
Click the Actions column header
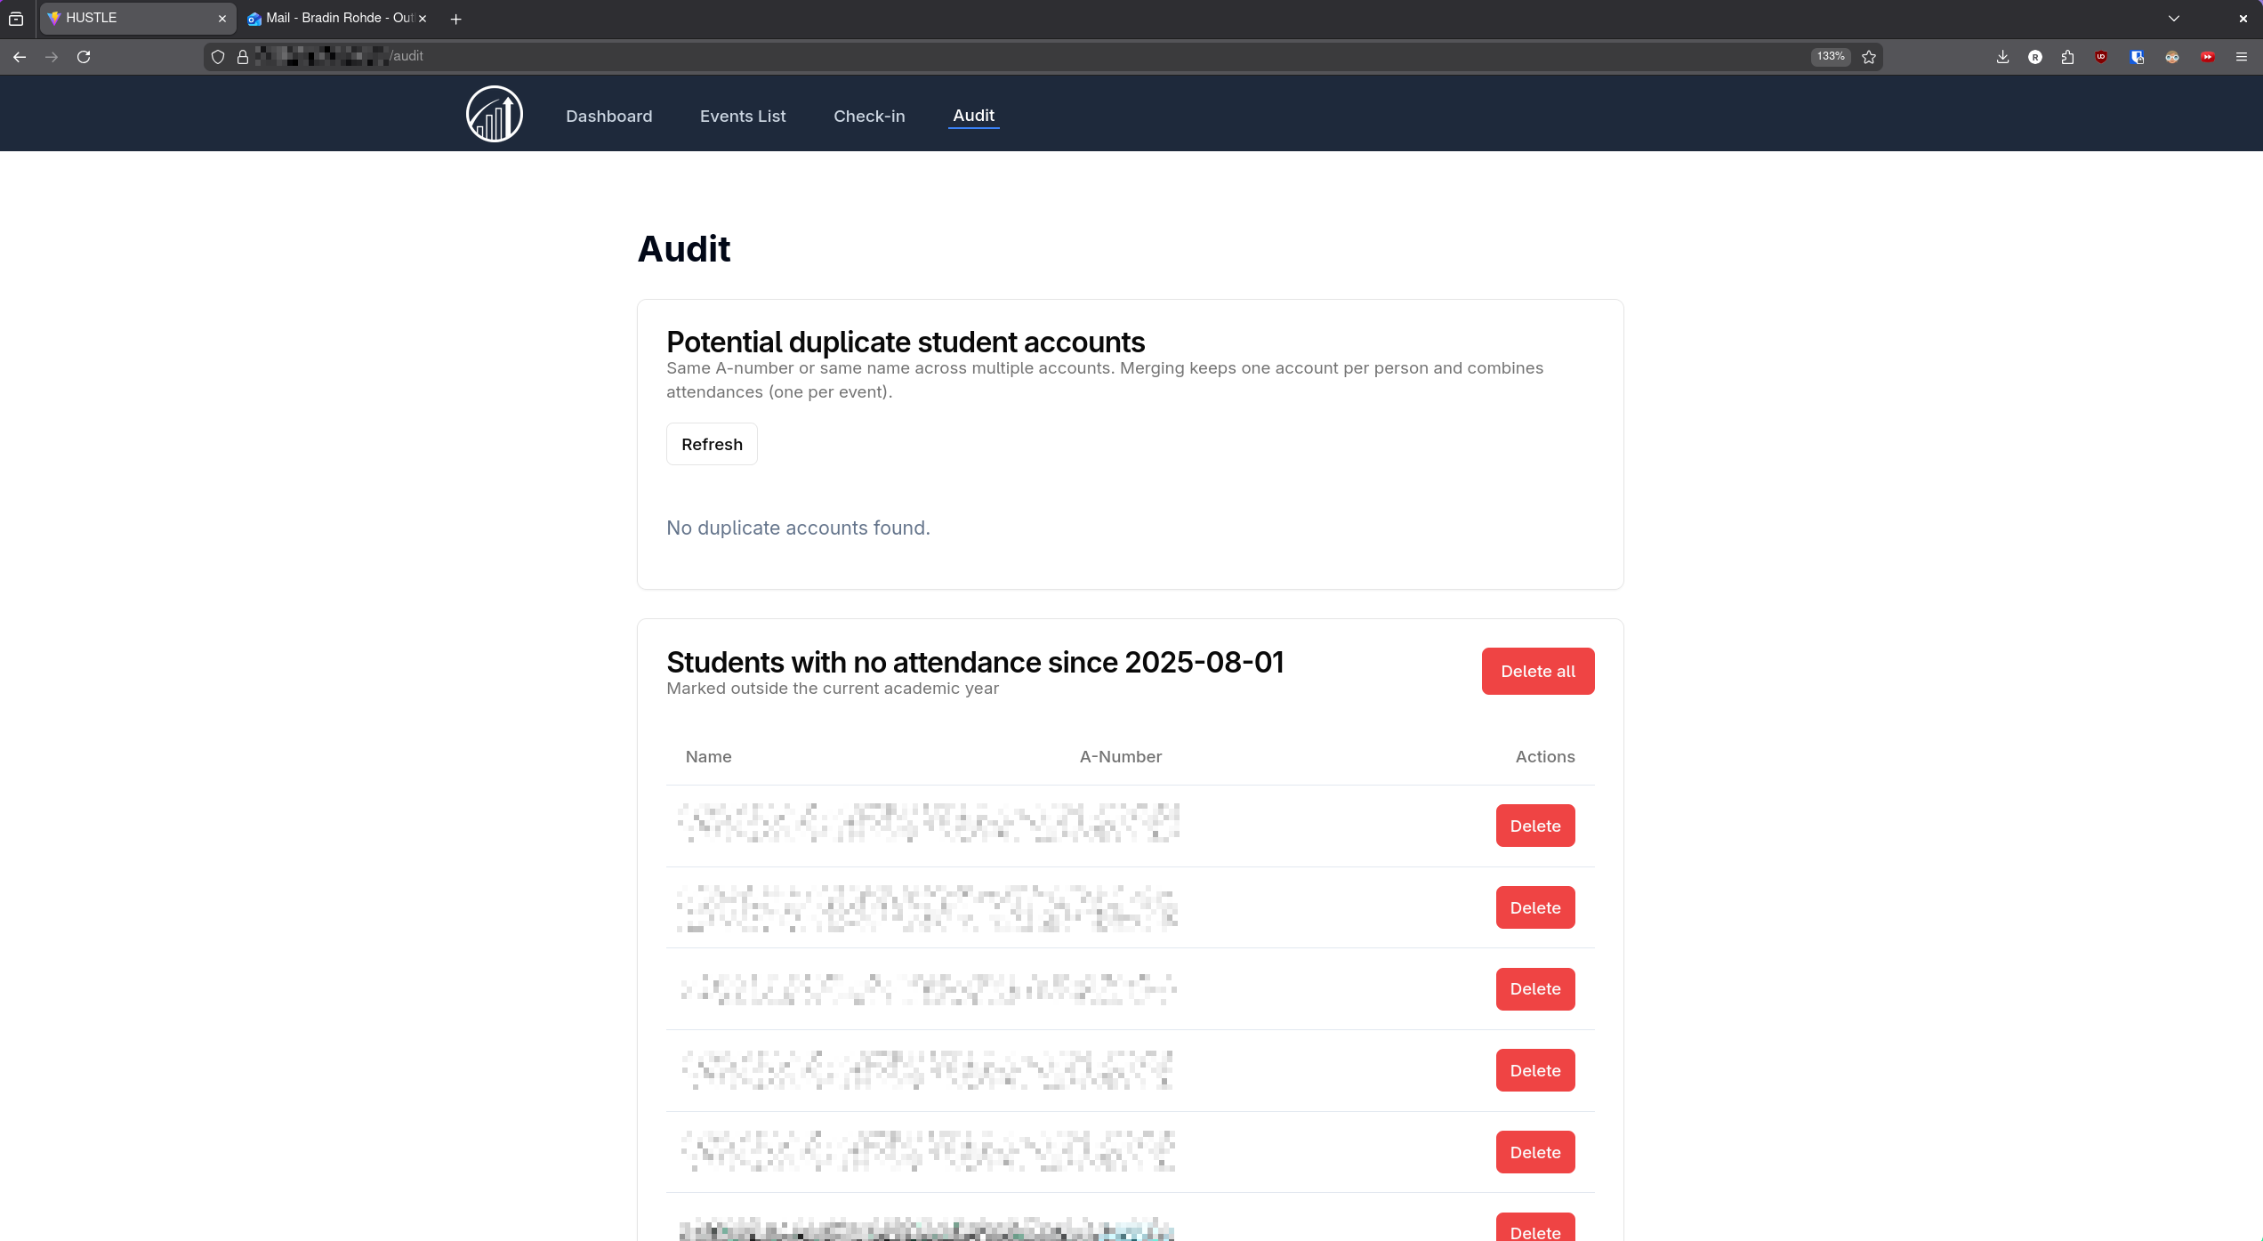[x=1545, y=757]
